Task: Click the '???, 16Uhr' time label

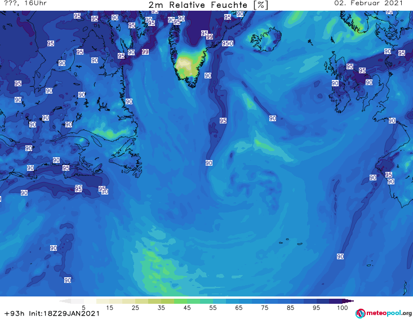Action: tap(25, 3)
